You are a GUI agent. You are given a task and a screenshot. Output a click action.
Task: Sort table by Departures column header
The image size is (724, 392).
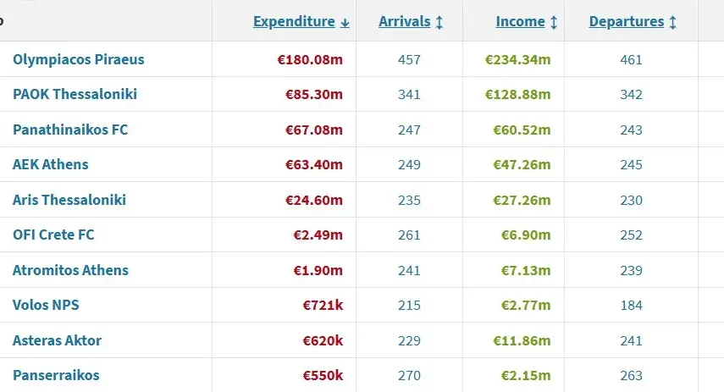626,22
